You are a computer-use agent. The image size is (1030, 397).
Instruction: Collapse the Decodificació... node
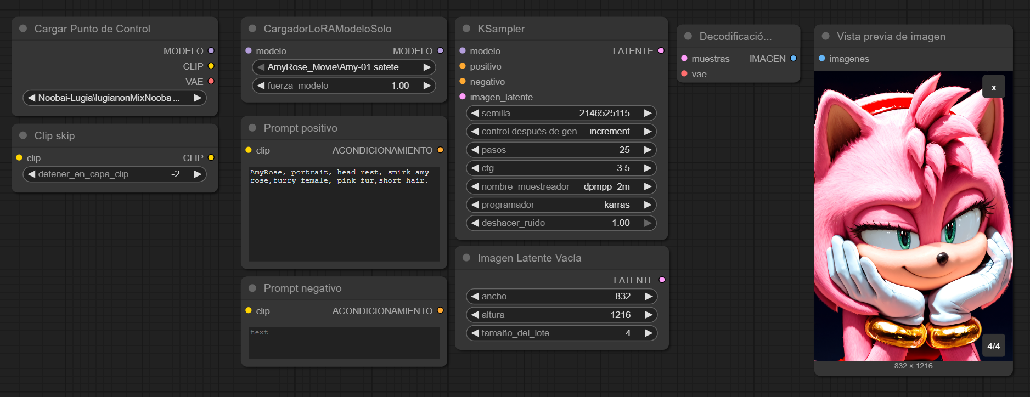click(x=688, y=36)
